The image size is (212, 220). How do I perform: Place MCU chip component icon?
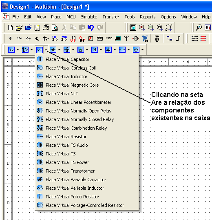(157, 38)
